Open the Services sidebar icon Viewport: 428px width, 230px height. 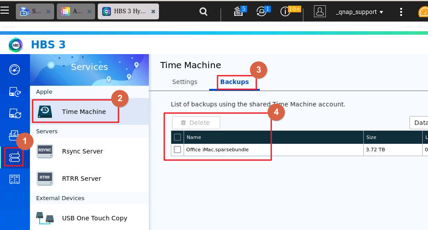(14, 157)
